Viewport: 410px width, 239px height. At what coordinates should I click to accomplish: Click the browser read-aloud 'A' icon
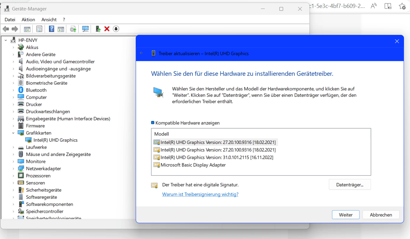374,6
